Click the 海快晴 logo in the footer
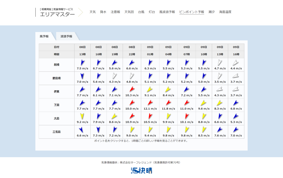 141,171
